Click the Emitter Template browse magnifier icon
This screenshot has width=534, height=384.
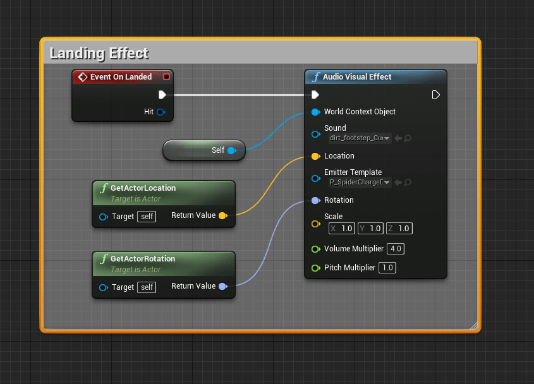[x=408, y=183]
